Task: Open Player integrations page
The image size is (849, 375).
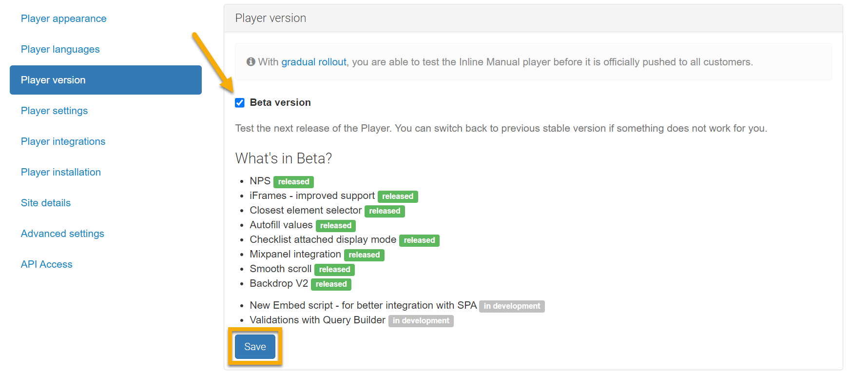Action: tap(63, 141)
